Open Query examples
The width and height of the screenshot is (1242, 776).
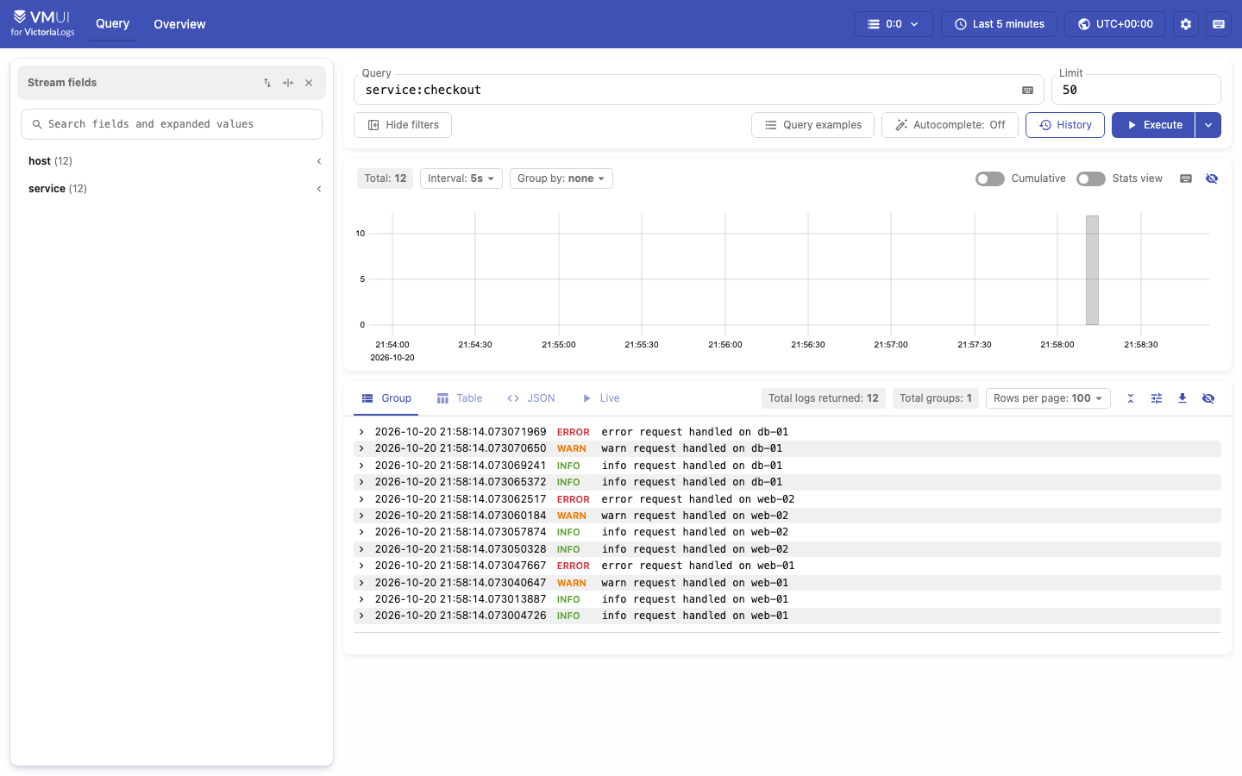[x=812, y=125]
